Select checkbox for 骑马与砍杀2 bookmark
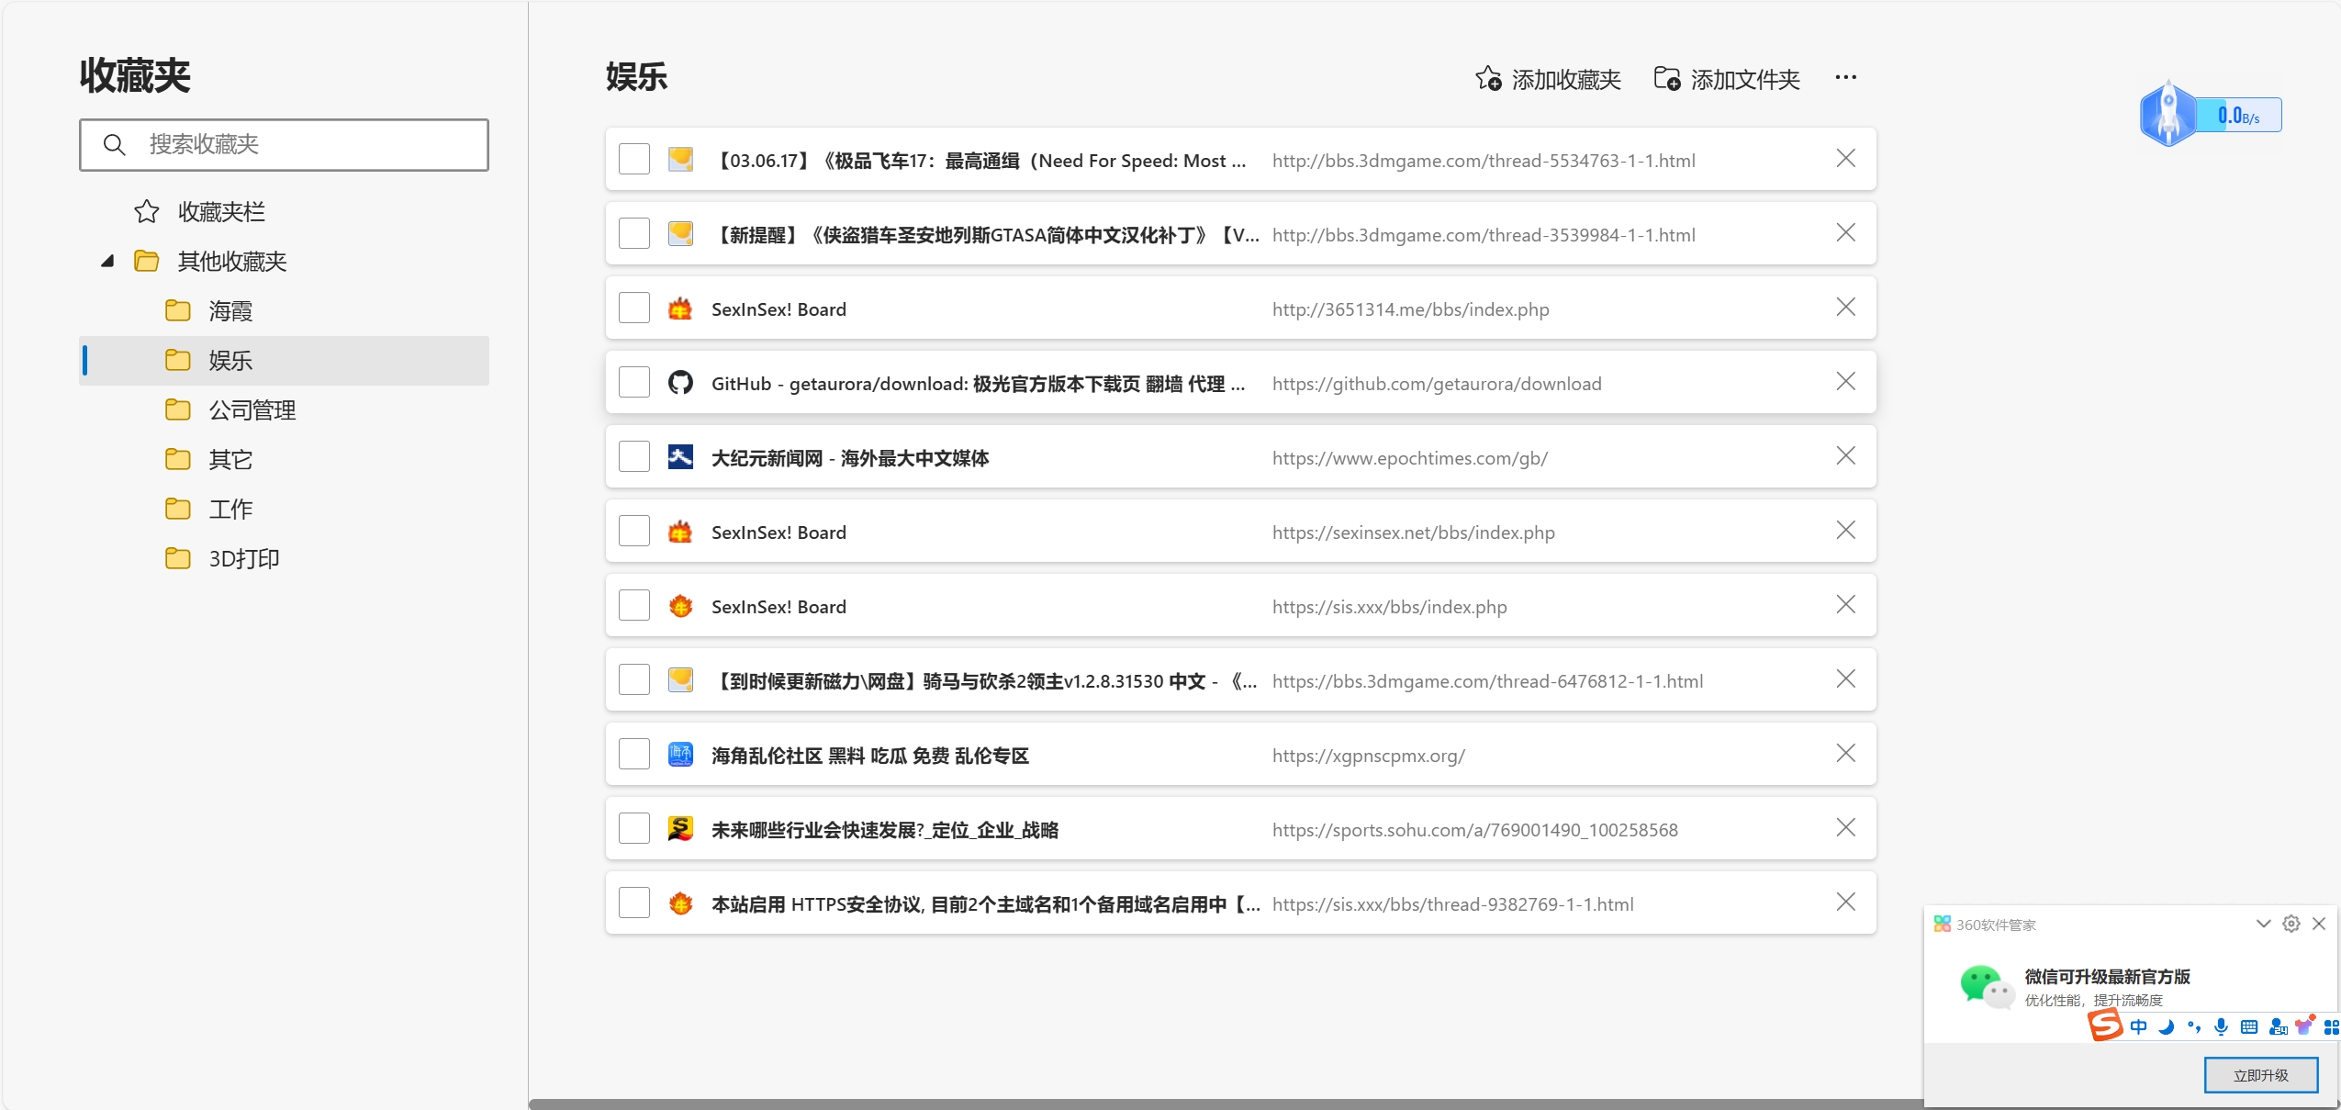The image size is (2341, 1110). click(634, 679)
